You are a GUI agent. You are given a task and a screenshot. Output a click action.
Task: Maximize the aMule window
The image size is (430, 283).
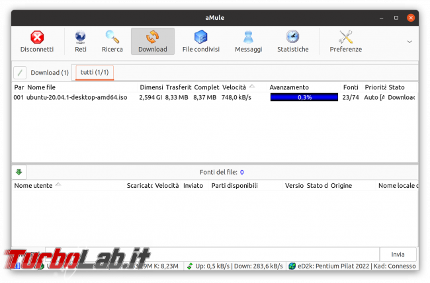(x=396, y=18)
